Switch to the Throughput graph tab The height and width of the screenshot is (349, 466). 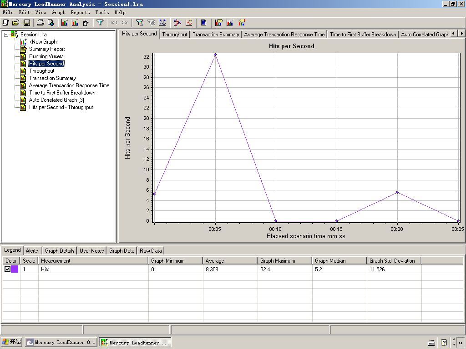point(174,35)
